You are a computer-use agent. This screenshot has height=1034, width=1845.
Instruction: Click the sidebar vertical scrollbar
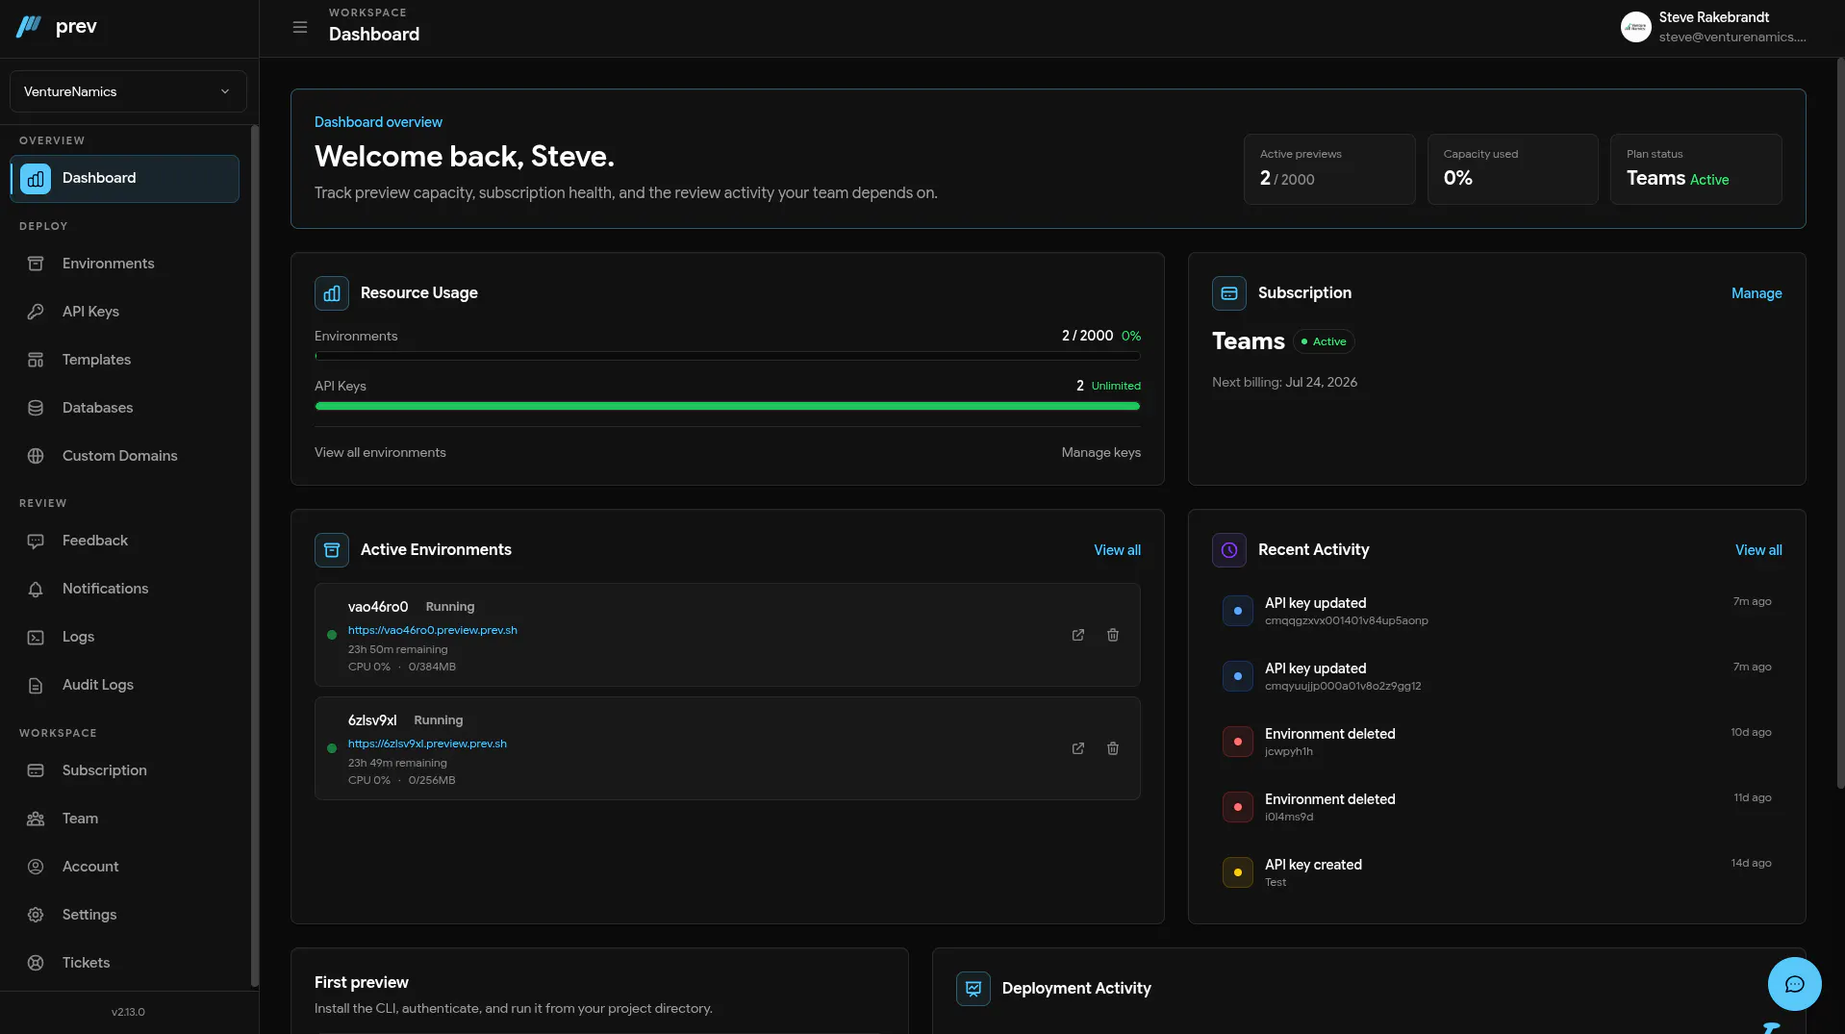(x=254, y=556)
